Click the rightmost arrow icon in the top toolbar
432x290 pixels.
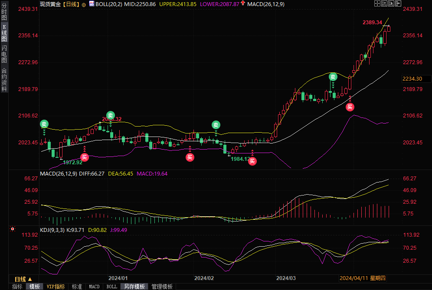[x=398, y=3]
